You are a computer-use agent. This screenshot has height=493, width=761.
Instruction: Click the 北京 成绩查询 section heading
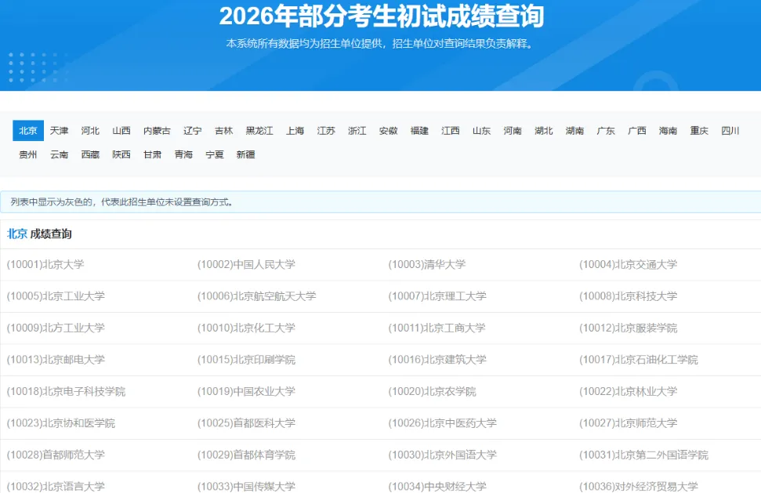click(x=39, y=234)
